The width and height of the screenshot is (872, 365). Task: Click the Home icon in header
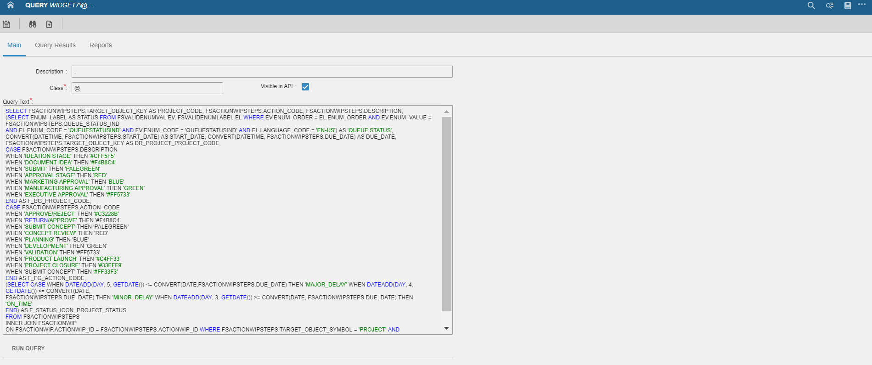coord(10,6)
